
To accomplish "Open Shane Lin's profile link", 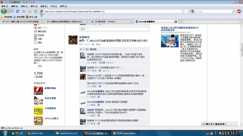I will click(92, 76).
